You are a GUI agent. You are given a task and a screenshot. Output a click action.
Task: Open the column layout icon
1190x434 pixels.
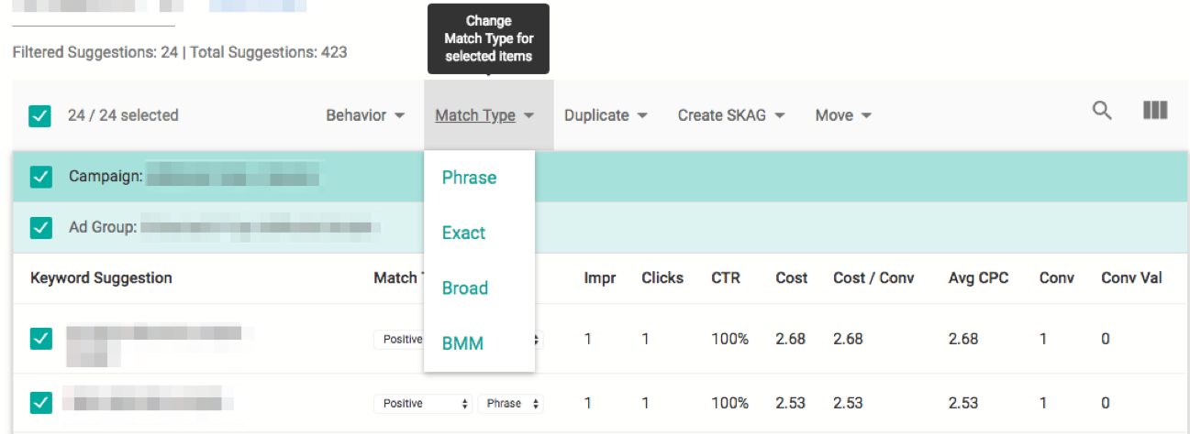(1155, 111)
